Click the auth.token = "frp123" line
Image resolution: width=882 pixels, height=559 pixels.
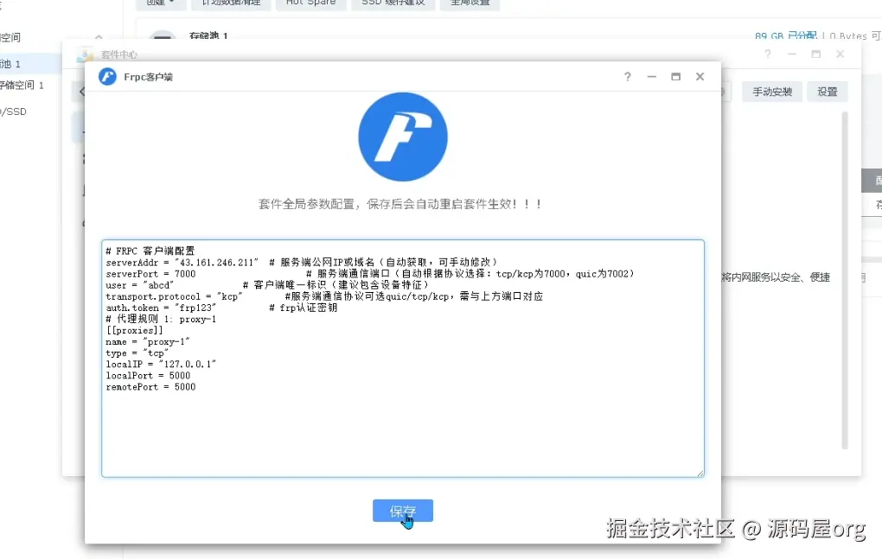(221, 308)
